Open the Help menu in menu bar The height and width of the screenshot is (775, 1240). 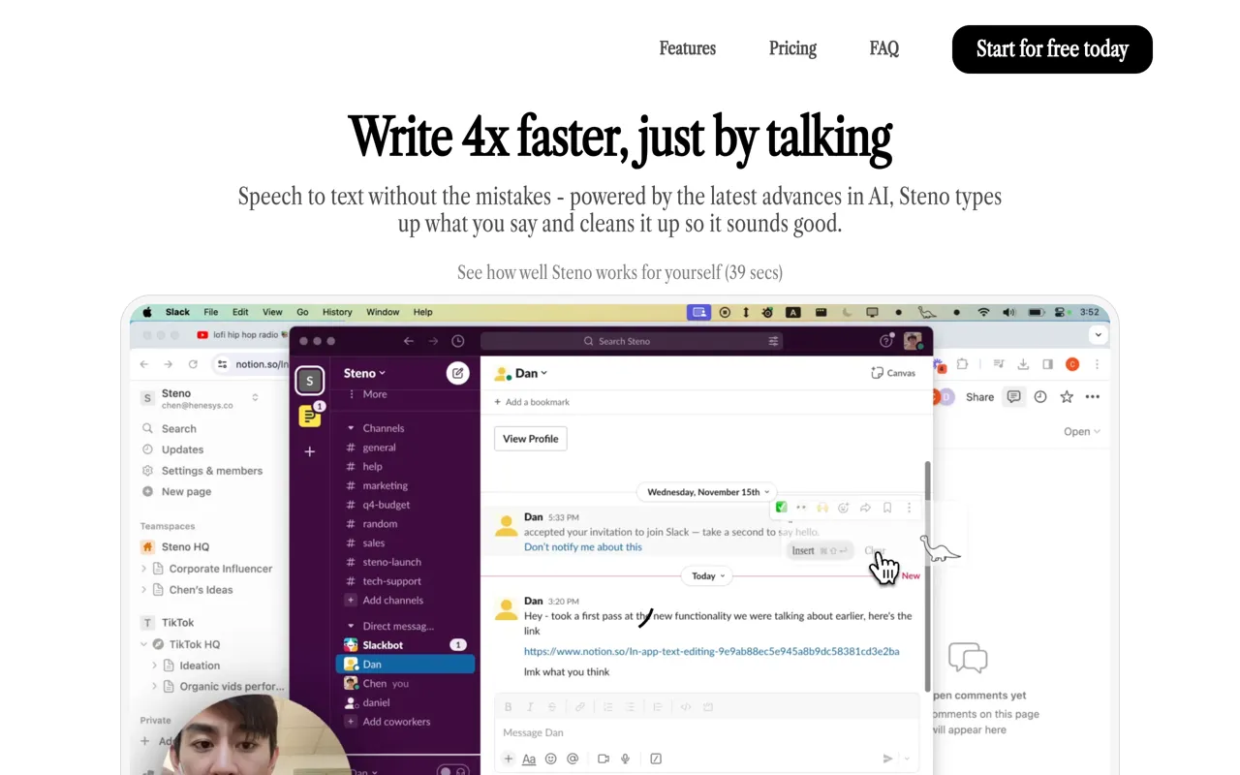pos(422,312)
